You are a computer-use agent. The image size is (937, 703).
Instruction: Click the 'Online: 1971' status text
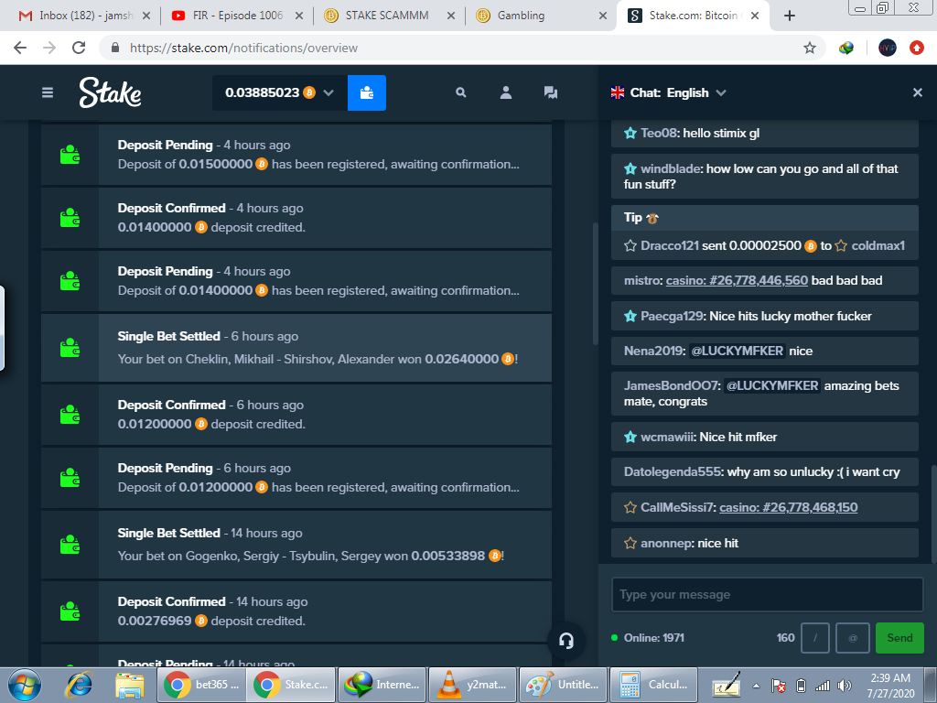(x=653, y=638)
